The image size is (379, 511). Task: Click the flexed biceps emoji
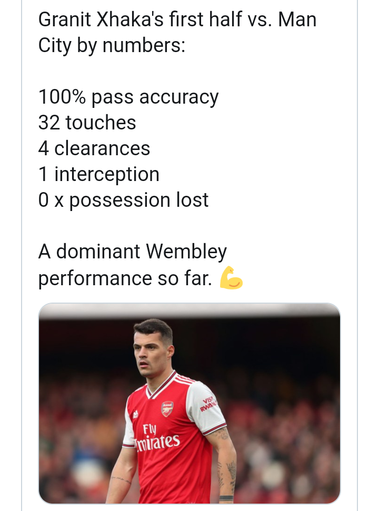point(231,278)
